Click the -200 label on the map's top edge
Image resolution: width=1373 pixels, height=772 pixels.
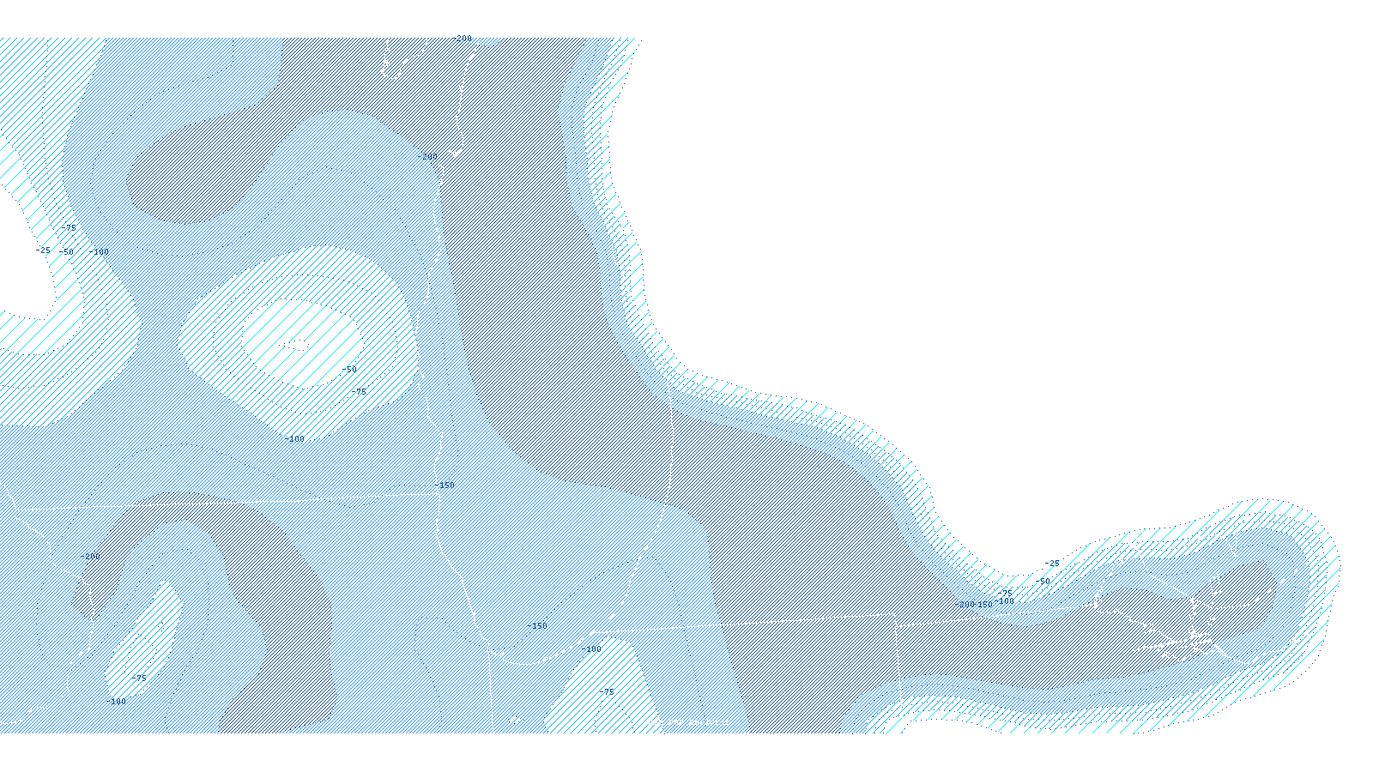point(462,39)
